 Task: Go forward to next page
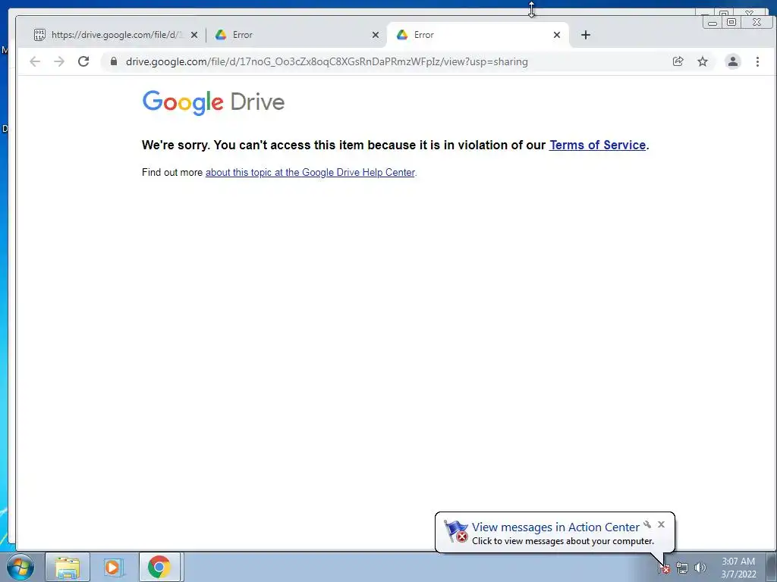pos(59,61)
